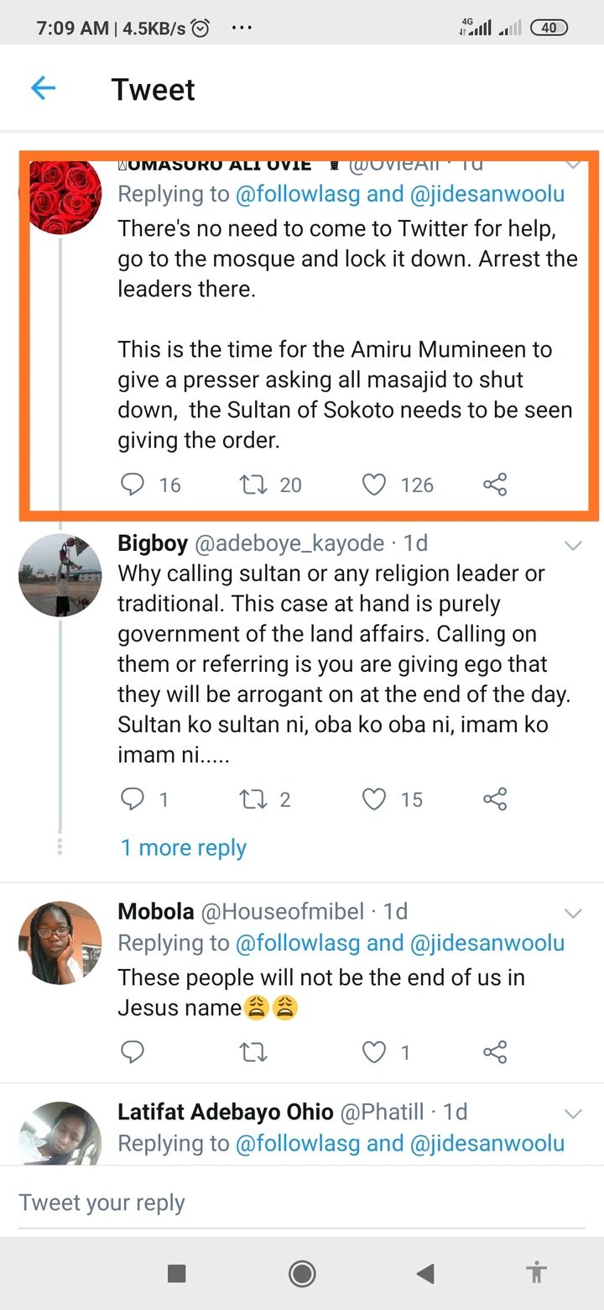The image size is (604, 1310).
Task: Like the tweet with 126 likes
Action: 373,485
